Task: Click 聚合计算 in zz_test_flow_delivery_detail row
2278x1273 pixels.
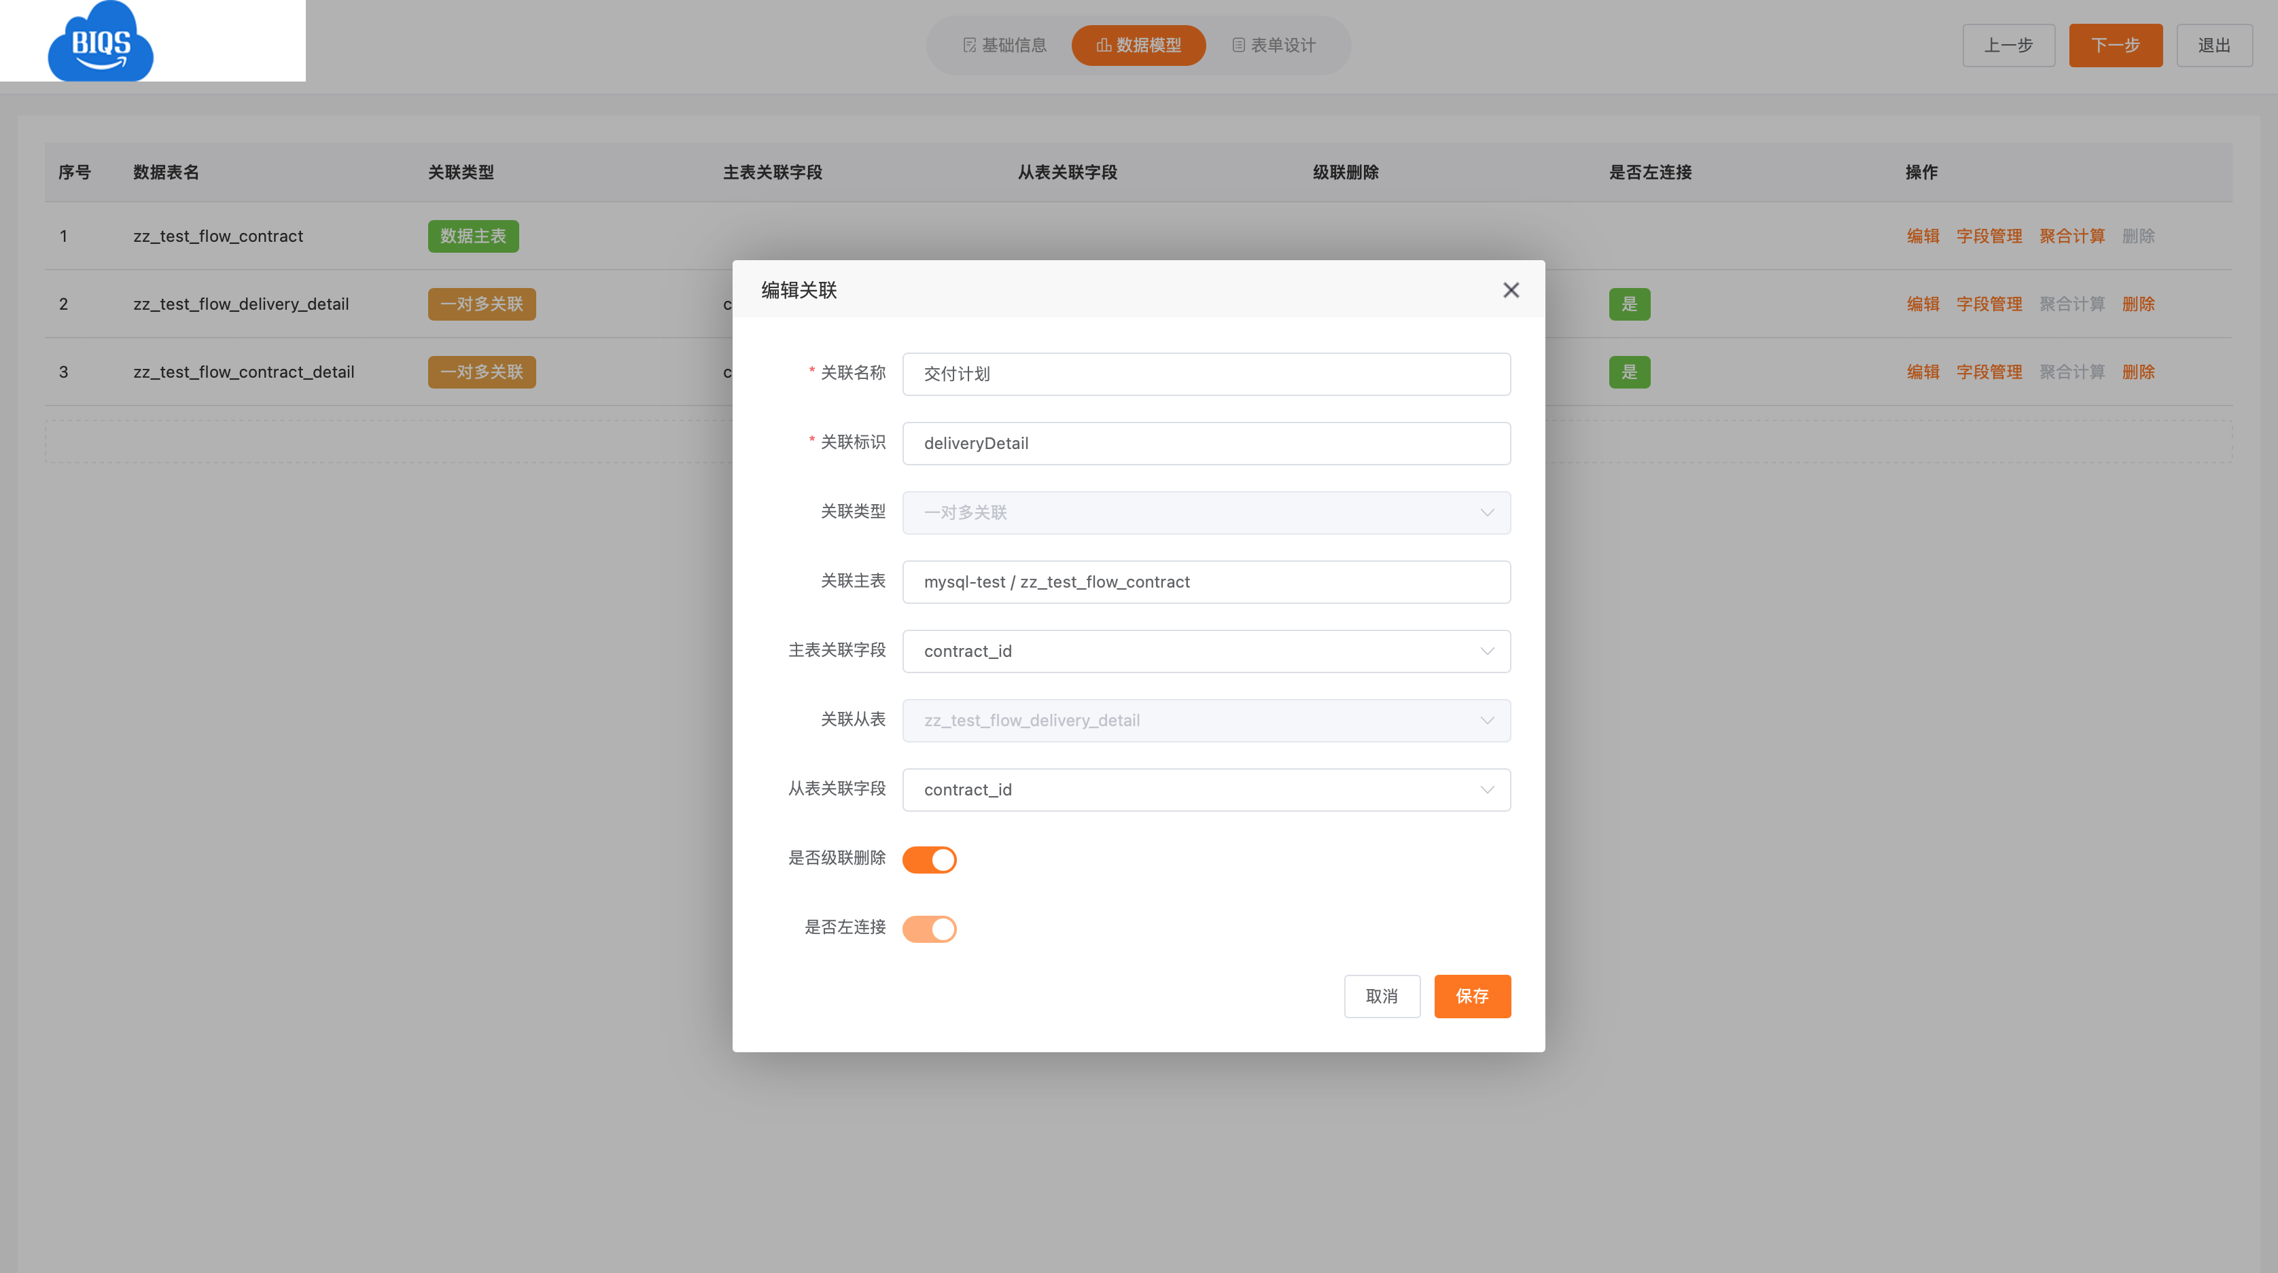Action: click(x=2072, y=304)
